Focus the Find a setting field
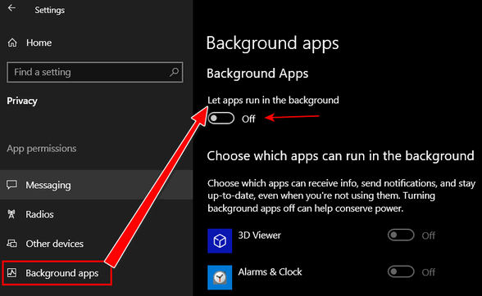The height and width of the screenshot is (296, 482). click(x=95, y=72)
